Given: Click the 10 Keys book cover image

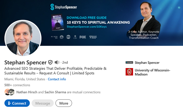Looking at the screenshot, I should pyautogui.click(x=58, y=22).
